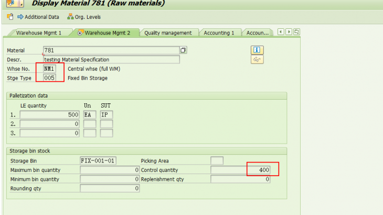Click the Stge Type field 005
The width and height of the screenshot is (383, 215).
point(50,78)
